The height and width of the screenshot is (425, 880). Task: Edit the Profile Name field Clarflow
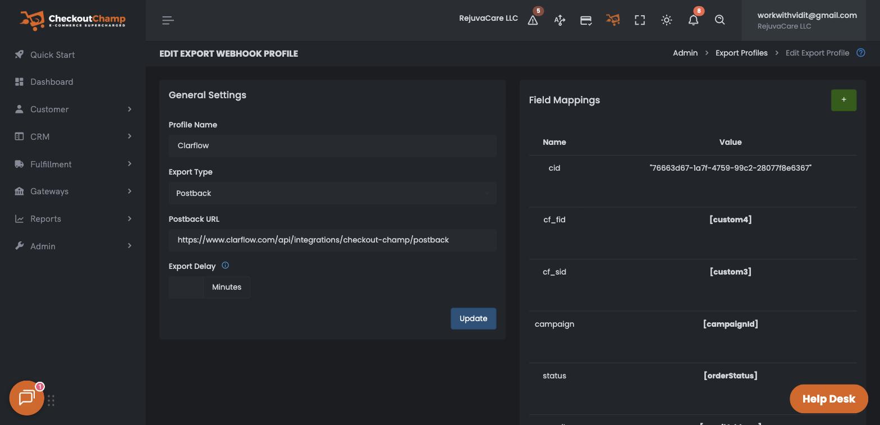point(332,145)
